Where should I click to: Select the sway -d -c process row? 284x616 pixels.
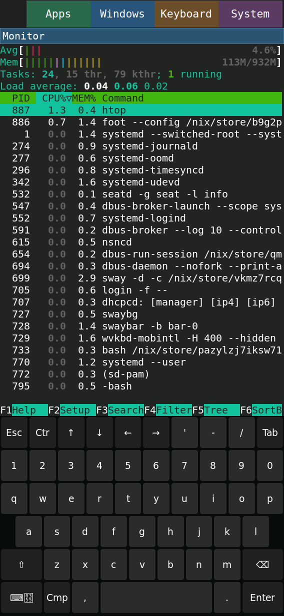(141, 278)
